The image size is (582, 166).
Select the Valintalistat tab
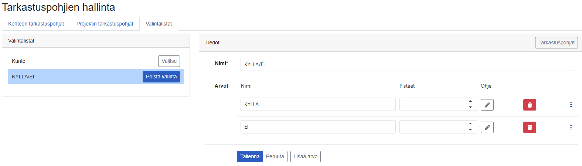click(x=159, y=24)
